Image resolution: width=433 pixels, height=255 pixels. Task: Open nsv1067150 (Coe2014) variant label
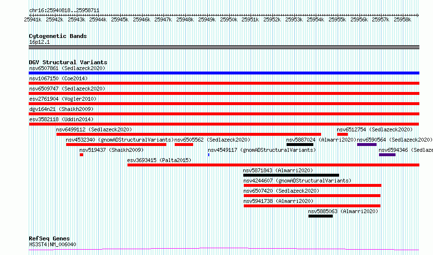(x=58, y=78)
